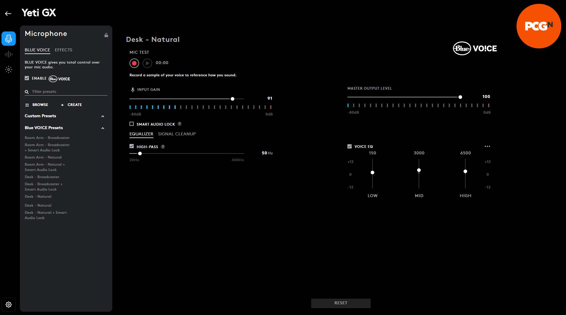Click the Input Gain level meter
This screenshot has width=566, height=315.
[x=200, y=107]
